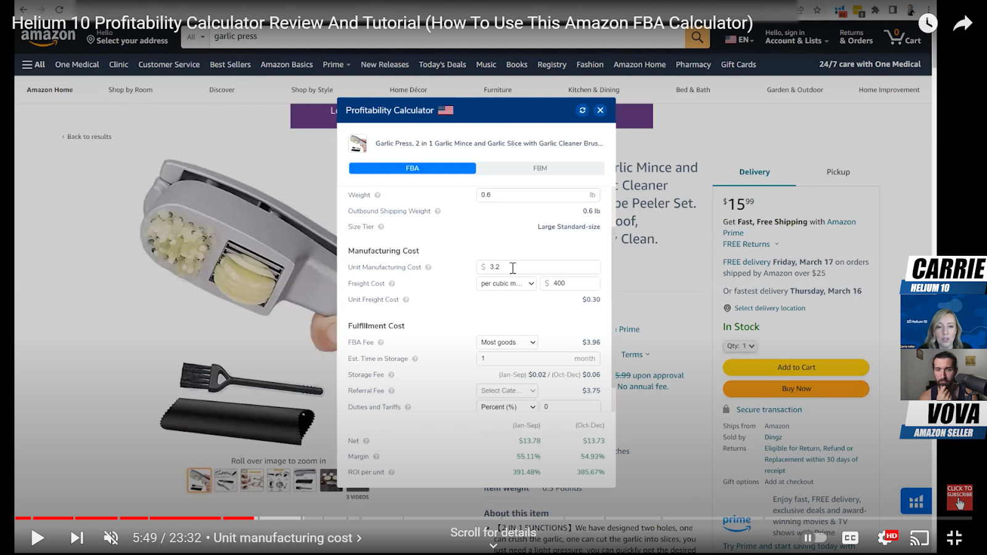Refresh the Profitability Calculator

click(x=582, y=110)
